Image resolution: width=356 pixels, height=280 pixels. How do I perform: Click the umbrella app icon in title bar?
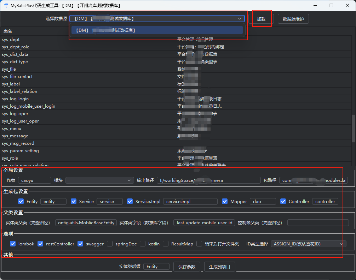[x=5, y=6]
